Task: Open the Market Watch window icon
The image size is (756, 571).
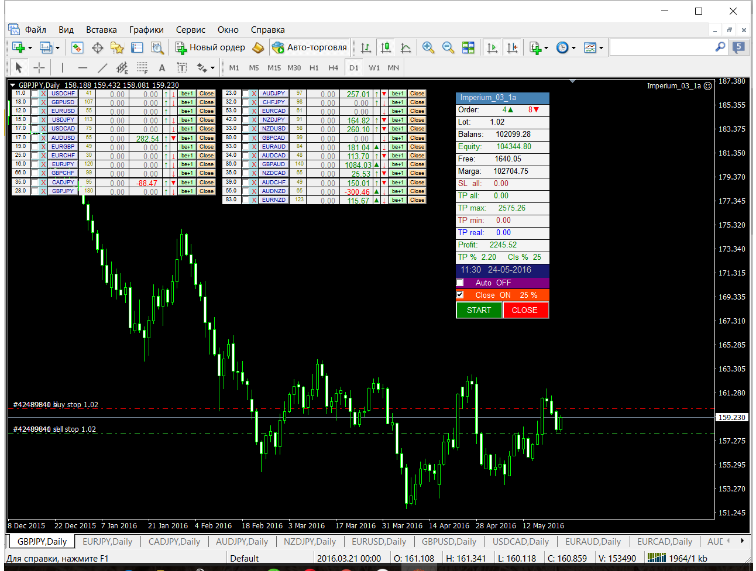Action: (x=77, y=48)
